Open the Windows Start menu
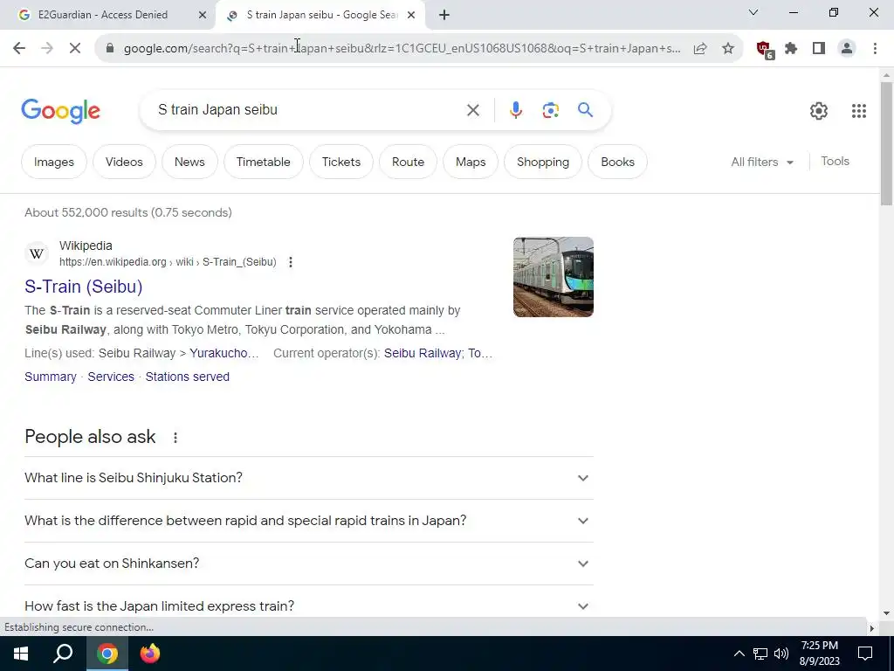 tap(21, 654)
